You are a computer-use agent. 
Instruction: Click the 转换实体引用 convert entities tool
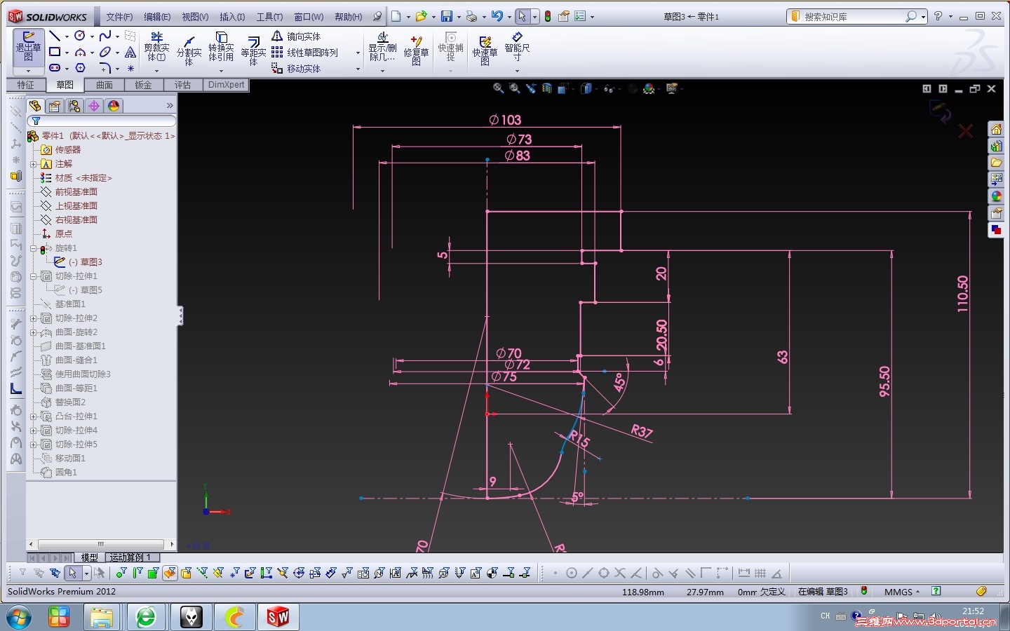221,47
